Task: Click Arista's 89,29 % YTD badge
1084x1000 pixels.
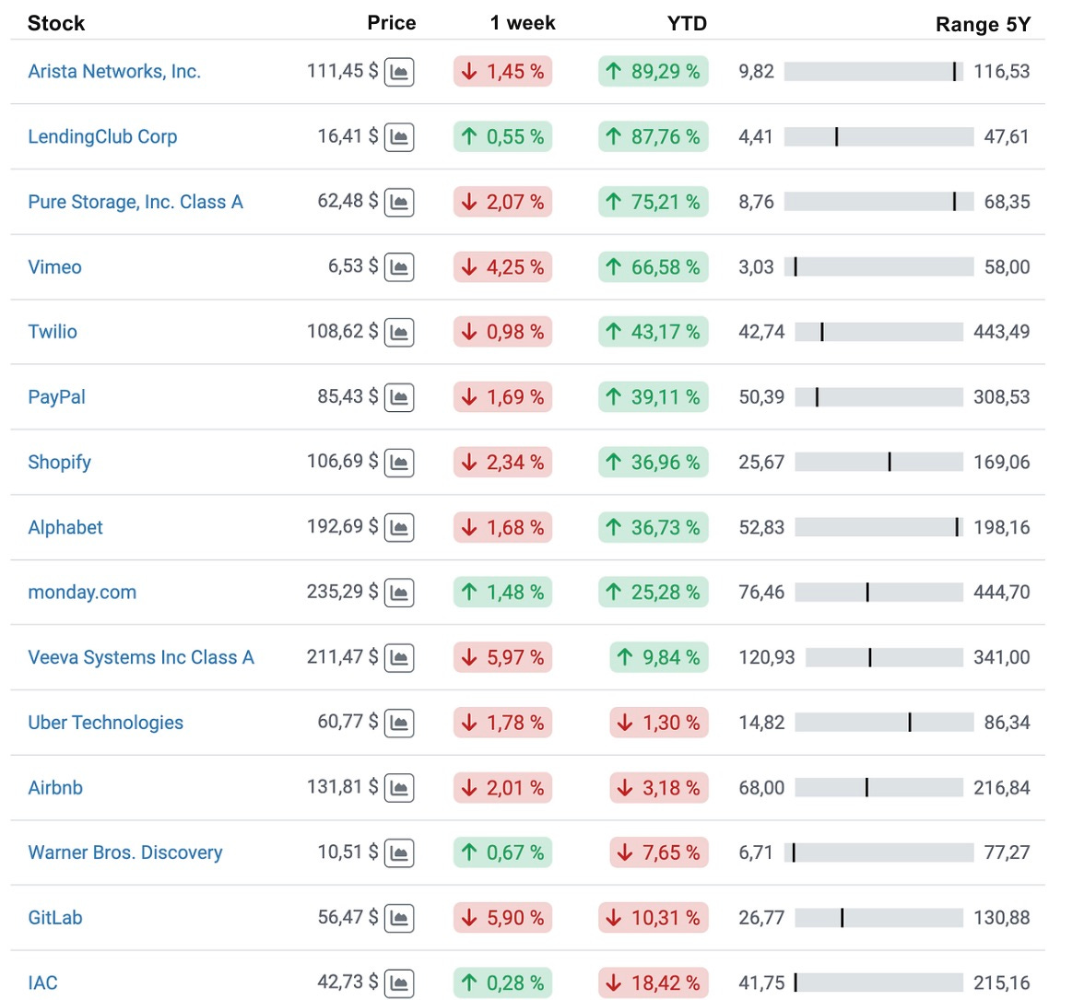Action: pos(654,71)
